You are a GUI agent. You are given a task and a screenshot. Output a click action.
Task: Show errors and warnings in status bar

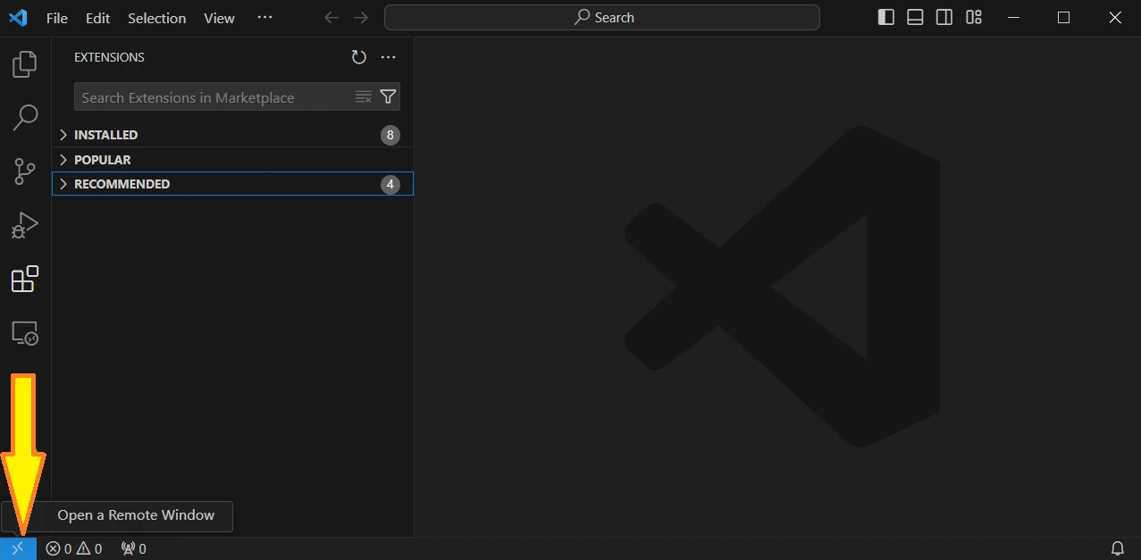74,548
